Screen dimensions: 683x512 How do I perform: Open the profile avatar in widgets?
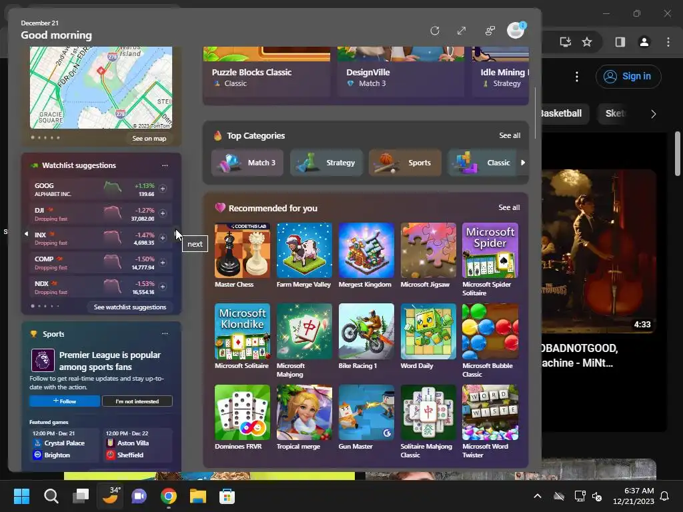pyautogui.click(x=516, y=31)
